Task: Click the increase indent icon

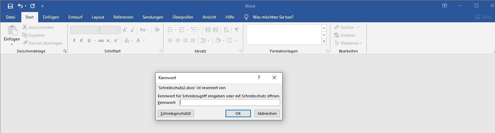Action: point(216,30)
